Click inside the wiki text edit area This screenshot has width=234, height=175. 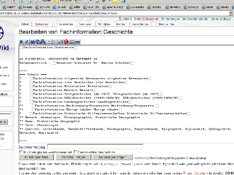pos(126,94)
